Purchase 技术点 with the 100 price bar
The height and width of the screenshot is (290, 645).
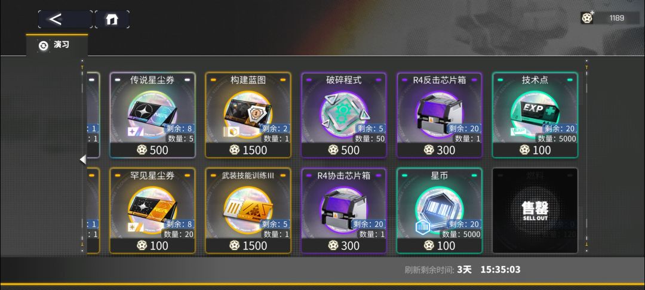(x=535, y=150)
